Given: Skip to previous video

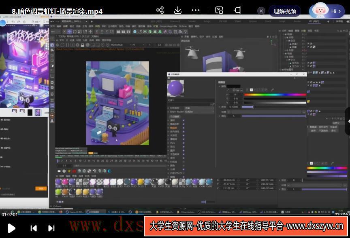Looking at the screenshot, I should (34, 228).
